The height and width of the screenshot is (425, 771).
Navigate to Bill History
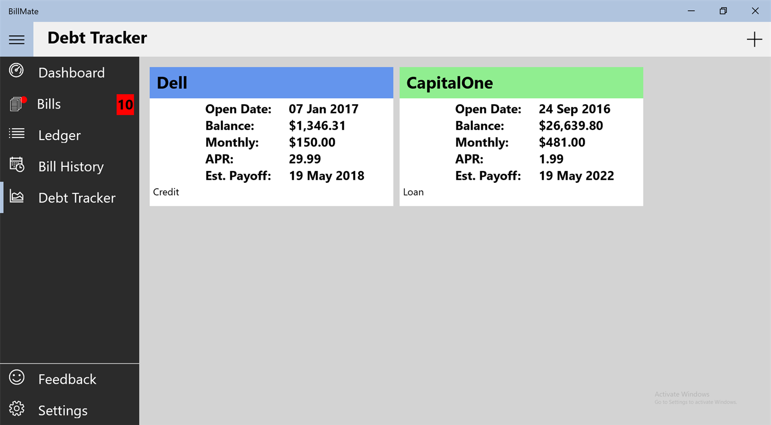pos(70,166)
